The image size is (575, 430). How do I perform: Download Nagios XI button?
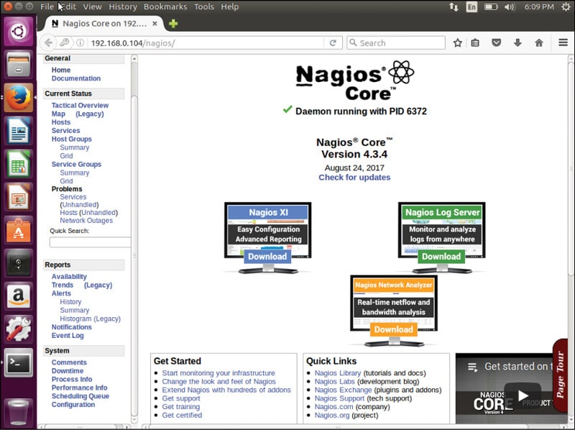(267, 257)
